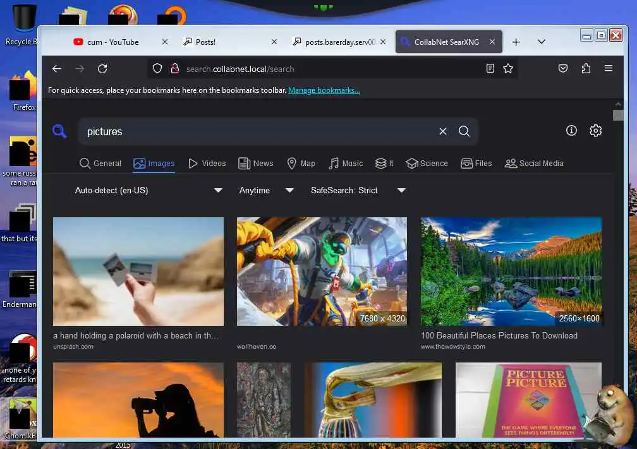Open the tracking protection shield icon

coord(157,69)
